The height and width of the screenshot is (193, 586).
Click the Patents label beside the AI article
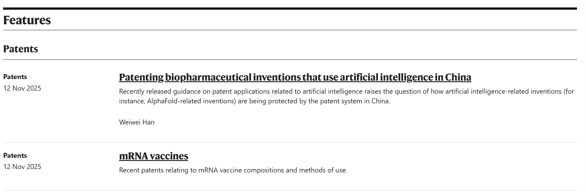tap(15, 77)
